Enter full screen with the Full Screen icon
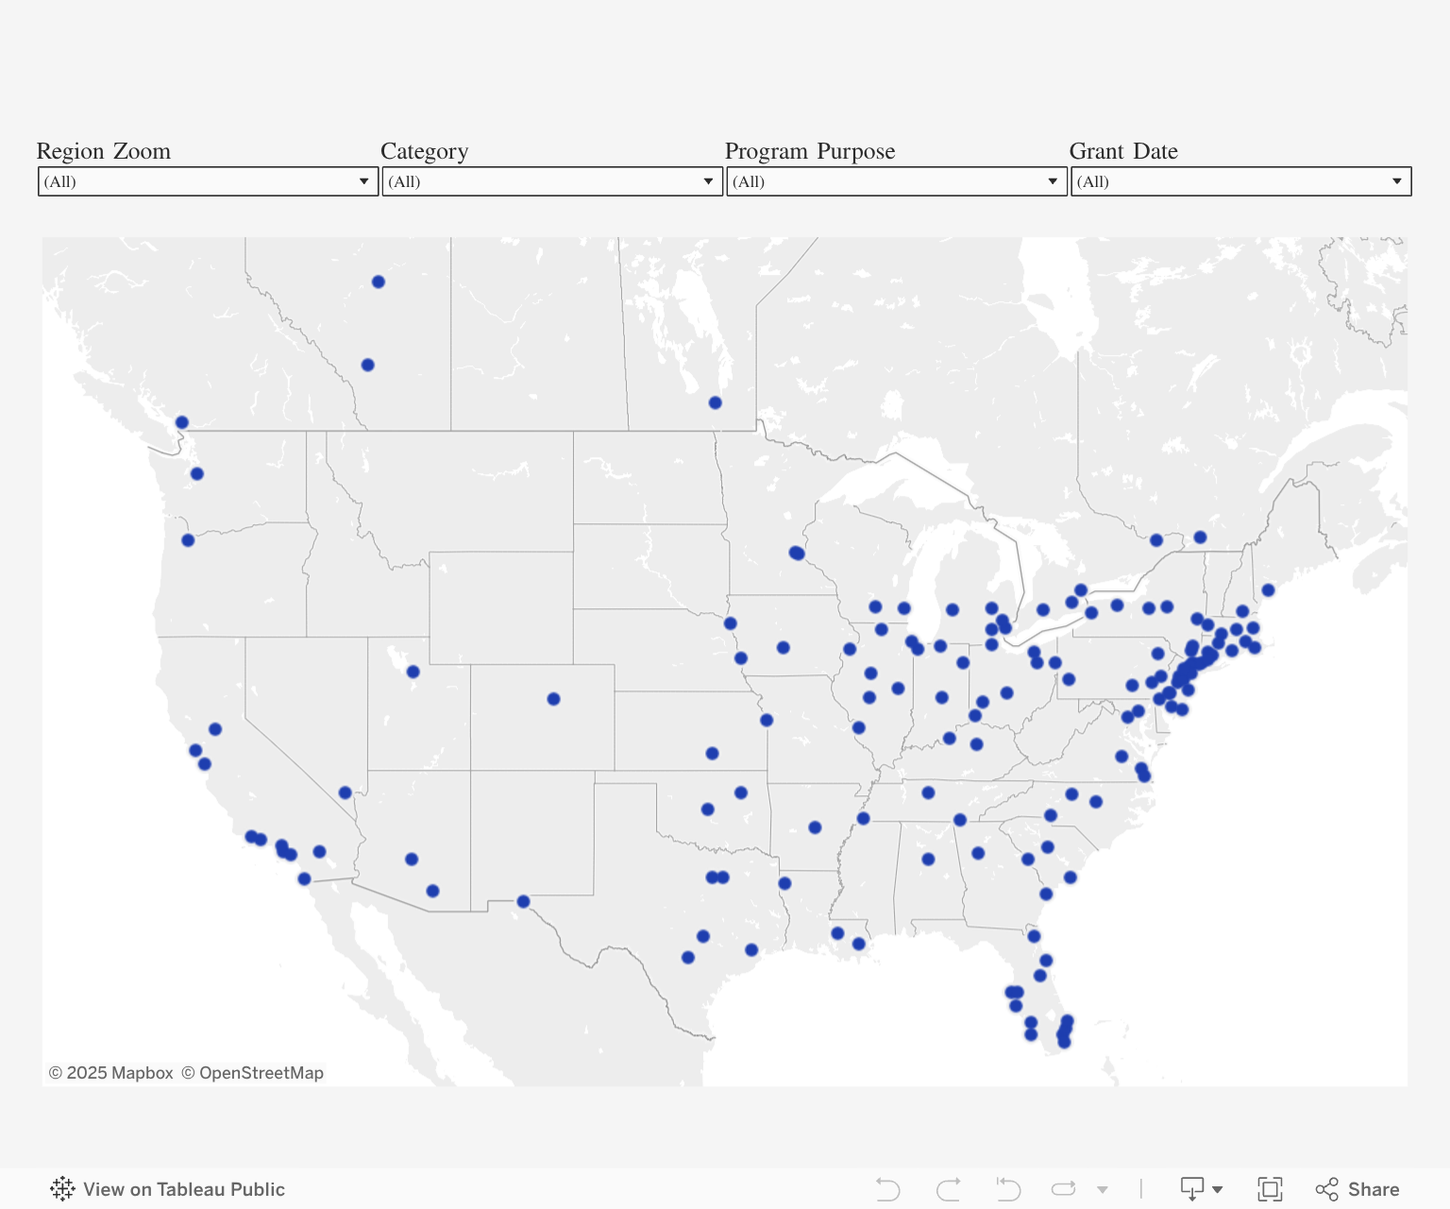 (1270, 1189)
